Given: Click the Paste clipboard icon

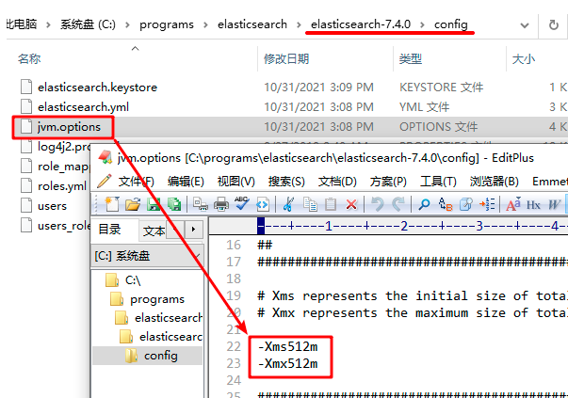Looking at the screenshot, I should click(331, 205).
